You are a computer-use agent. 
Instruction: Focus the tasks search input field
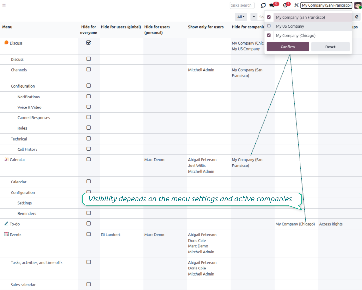point(242,5)
